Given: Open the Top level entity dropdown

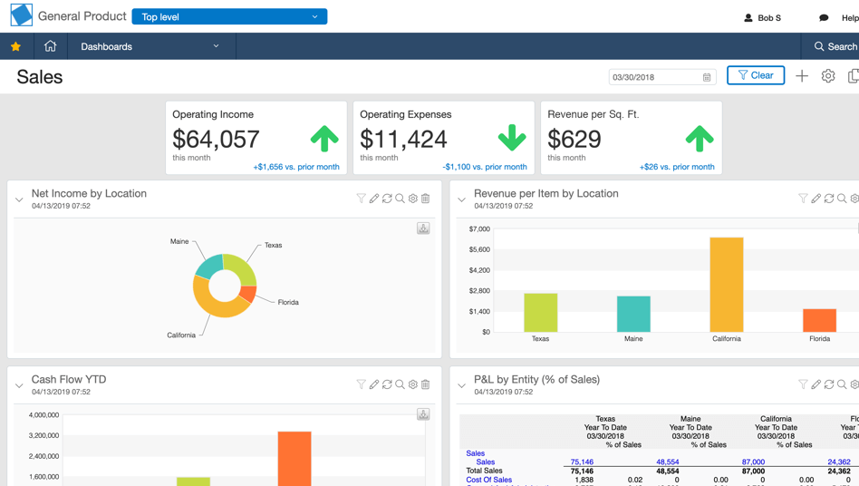Looking at the screenshot, I should (x=229, y=16).
